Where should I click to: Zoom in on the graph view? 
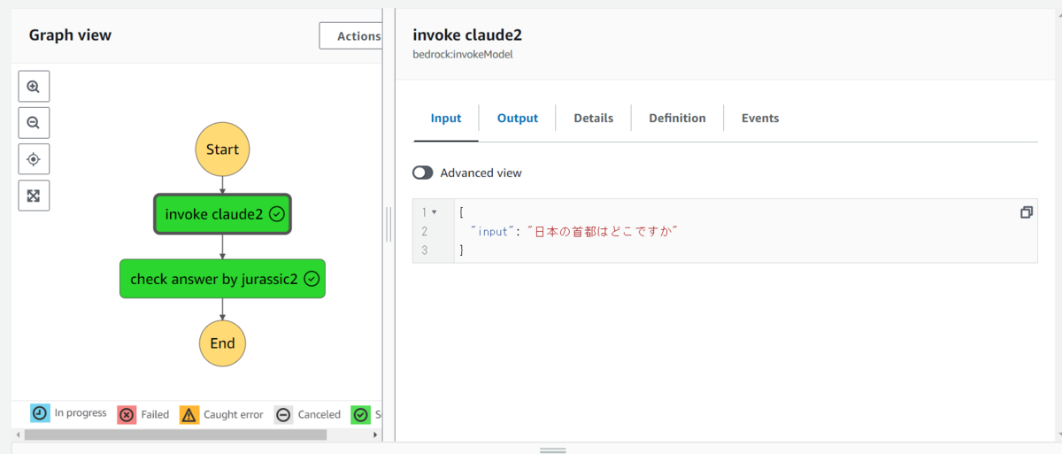pyautogui.click(x=34, y=87)
